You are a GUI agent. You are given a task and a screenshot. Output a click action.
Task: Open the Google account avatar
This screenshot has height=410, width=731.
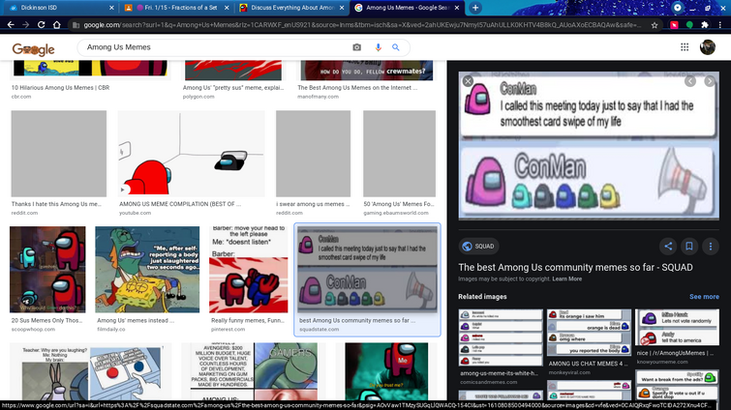click(x=707, y=47)
